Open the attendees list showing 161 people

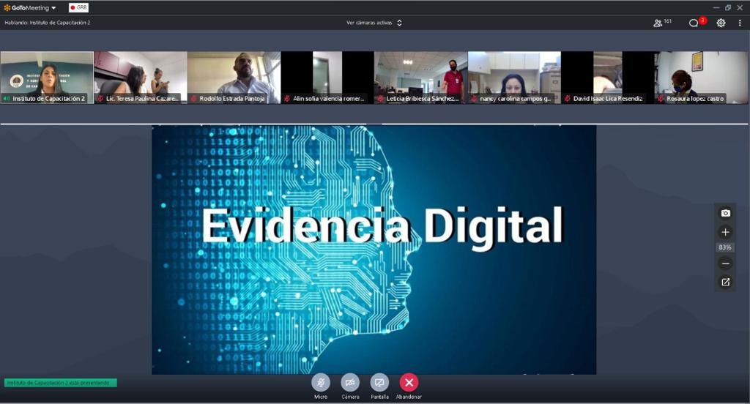coord(662,23)
